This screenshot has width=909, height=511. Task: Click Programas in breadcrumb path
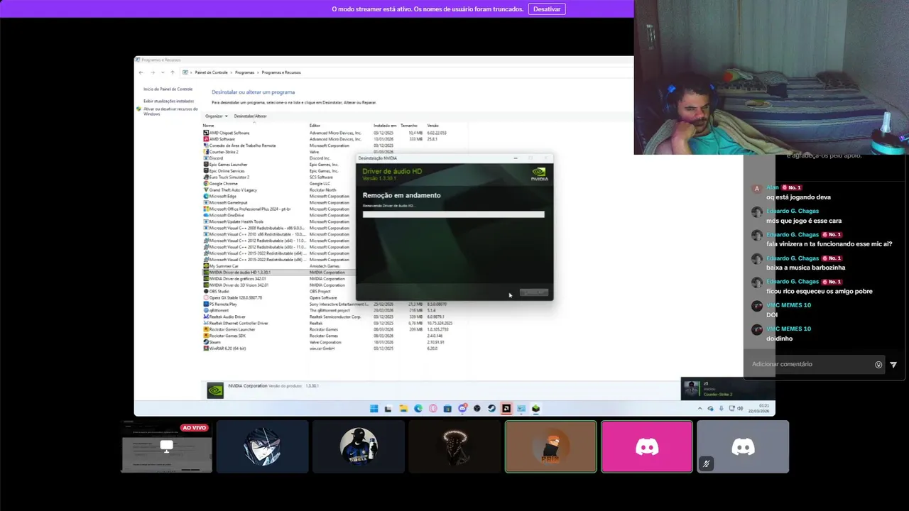tap(245, 72)
